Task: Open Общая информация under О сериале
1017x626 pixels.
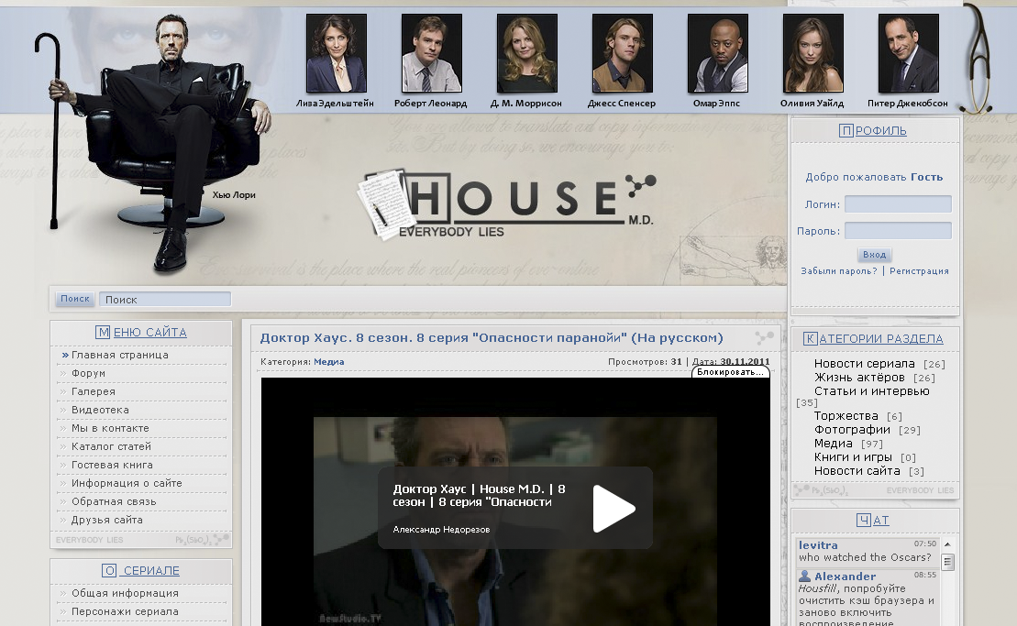Action: coord(125,593)
